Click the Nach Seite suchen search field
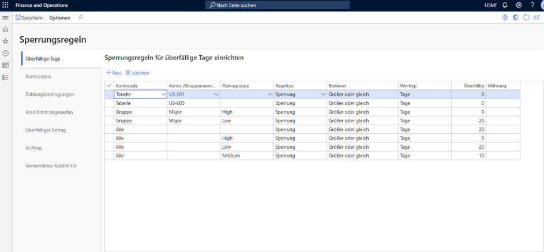 [277, 5]
